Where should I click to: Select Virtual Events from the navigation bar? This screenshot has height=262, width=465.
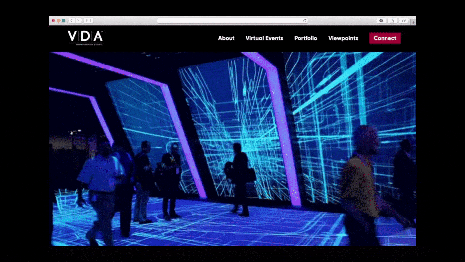coord(264,38)
